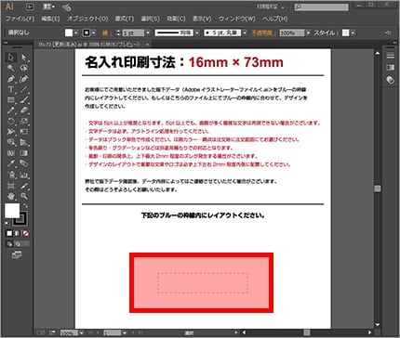
Task: Open the 初期設定 workspace switcher
Action: click(x=271, y=6)
